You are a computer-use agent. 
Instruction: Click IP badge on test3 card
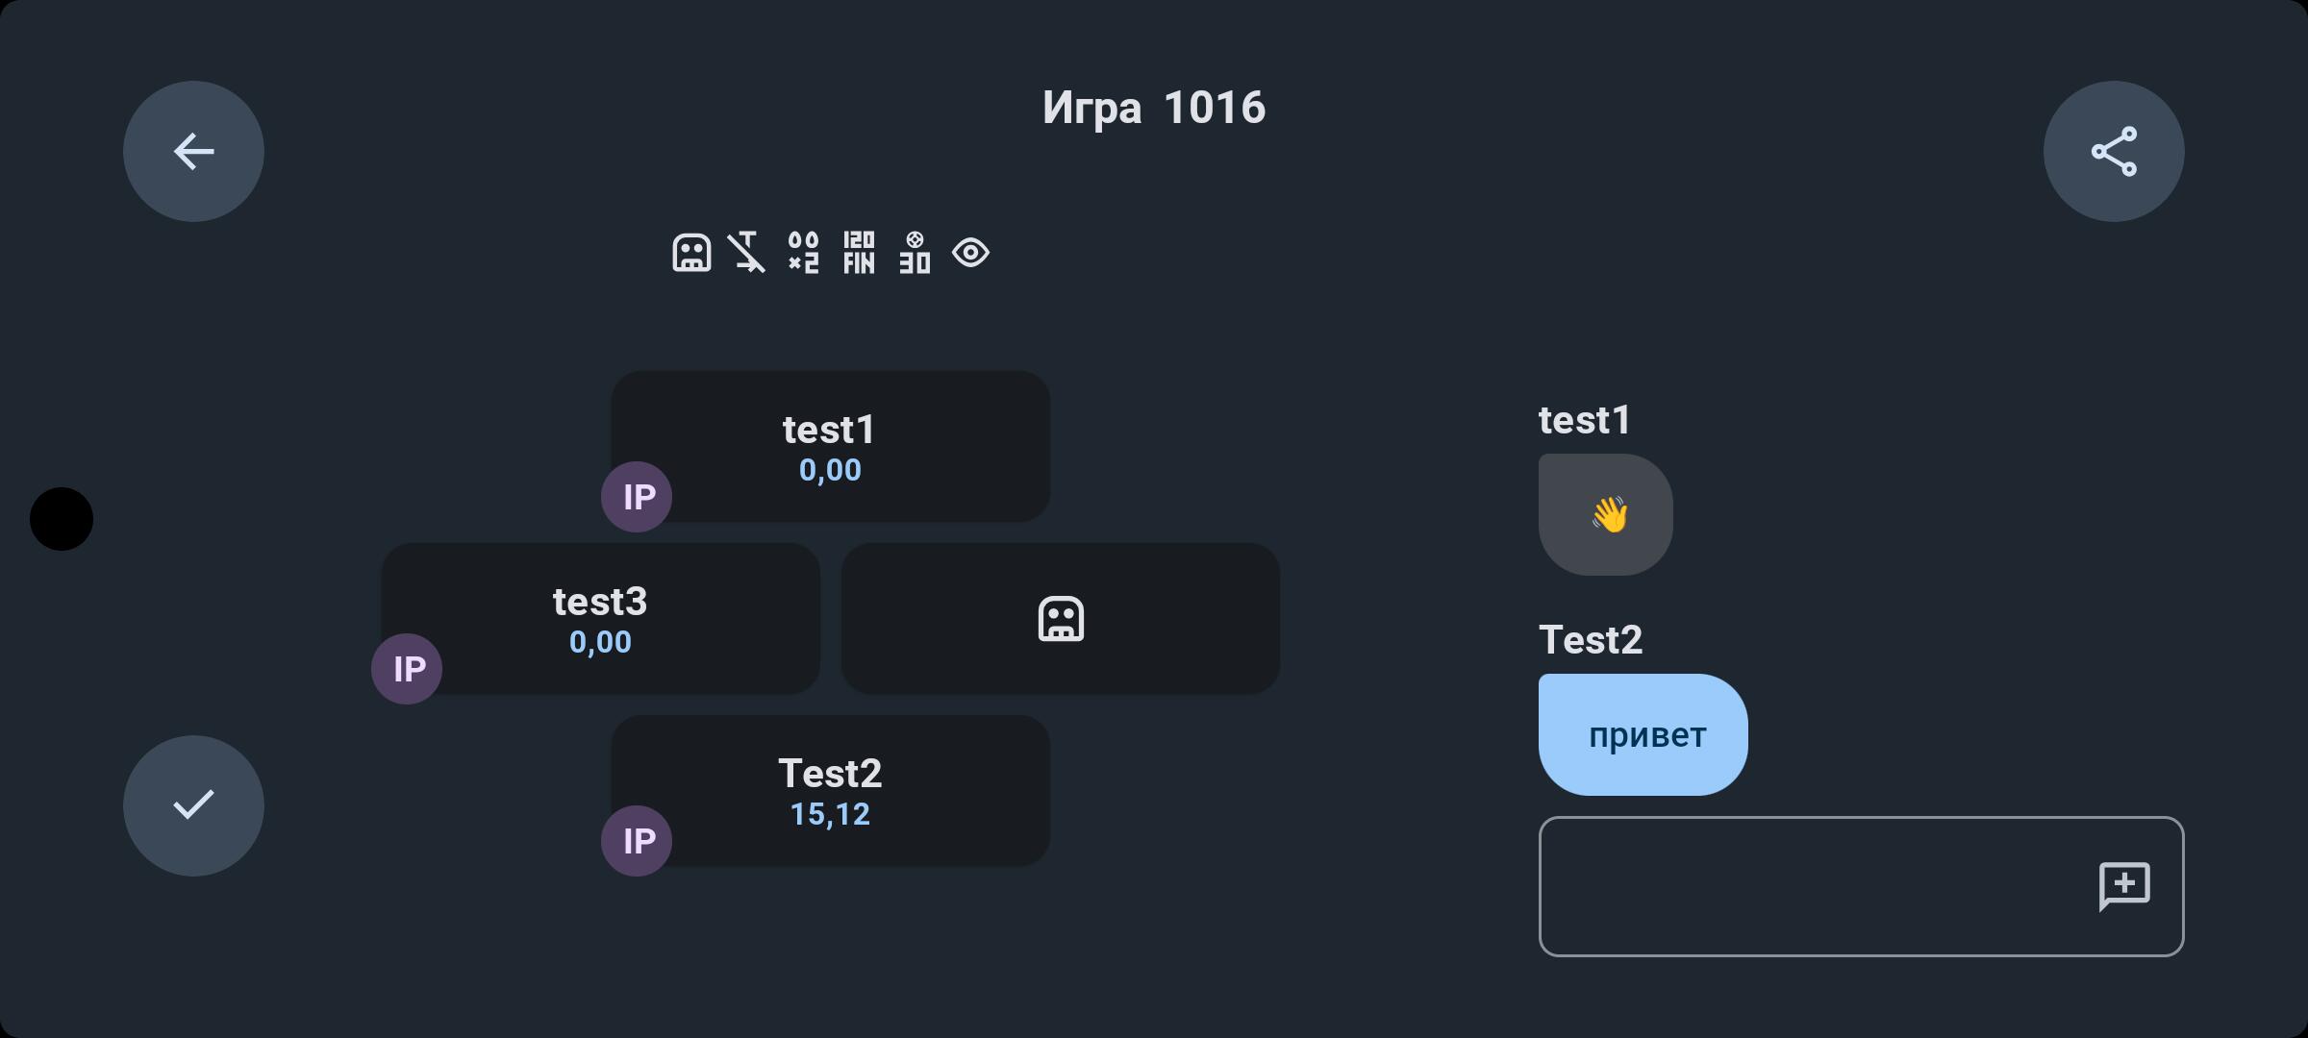tap(407, 669)
